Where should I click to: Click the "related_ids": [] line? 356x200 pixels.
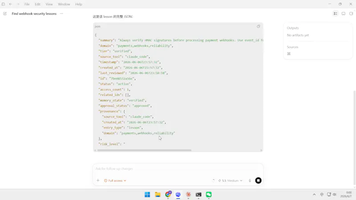point(114,95)
